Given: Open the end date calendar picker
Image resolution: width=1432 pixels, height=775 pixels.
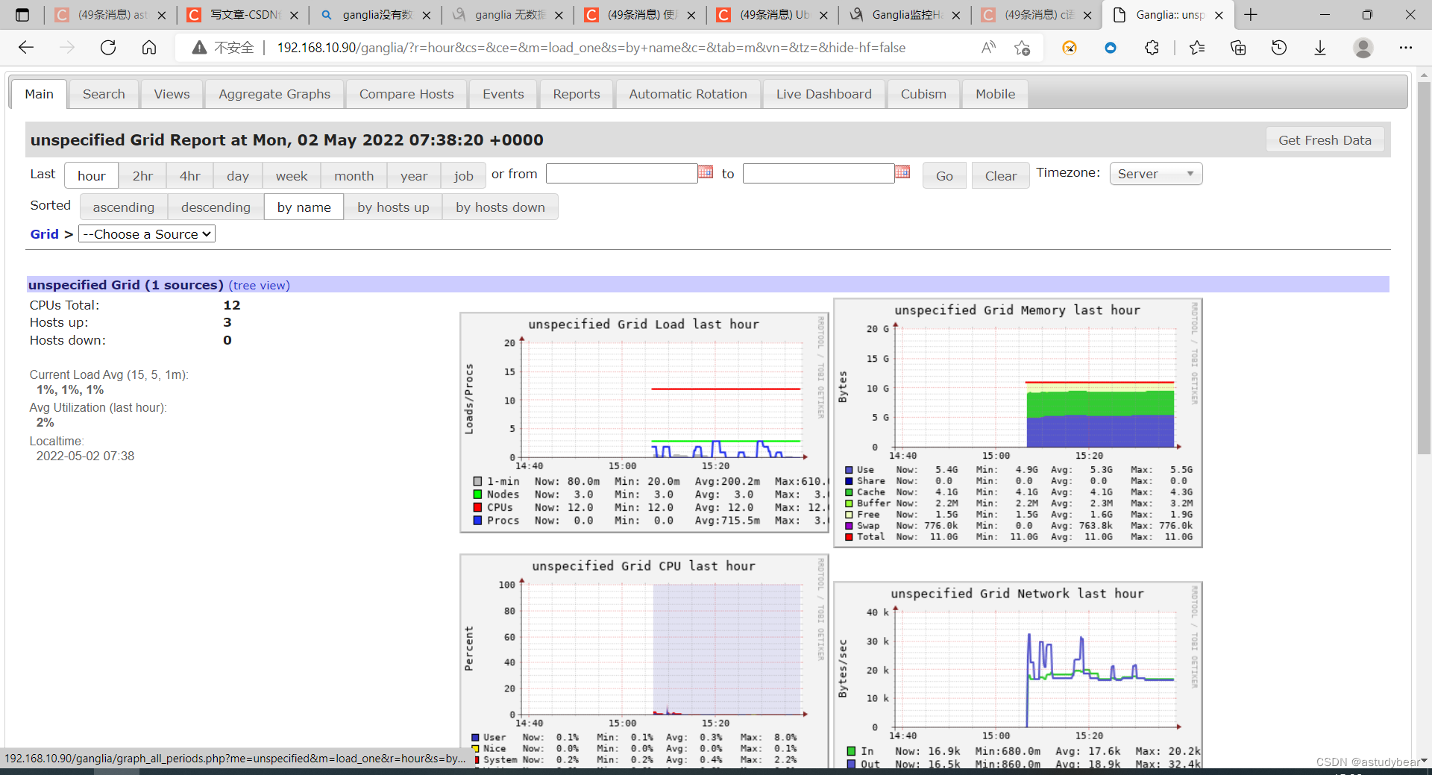Looking at the screenshot, I should click(902, 172).
